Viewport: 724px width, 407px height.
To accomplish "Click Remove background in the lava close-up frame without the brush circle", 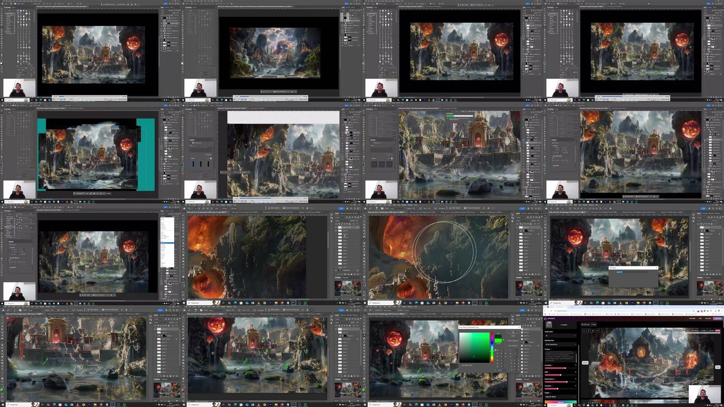I will click(291, 208).
